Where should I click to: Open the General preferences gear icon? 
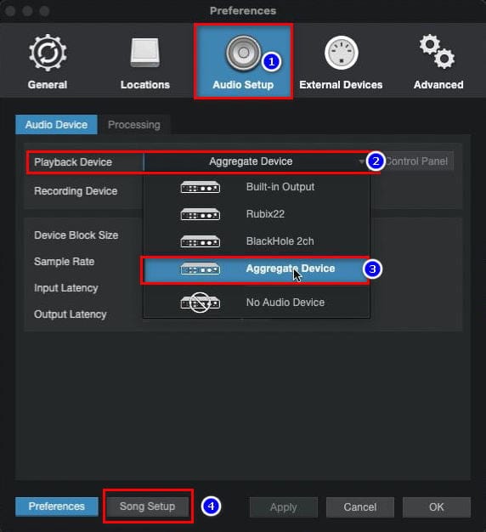tap(48, 53)
